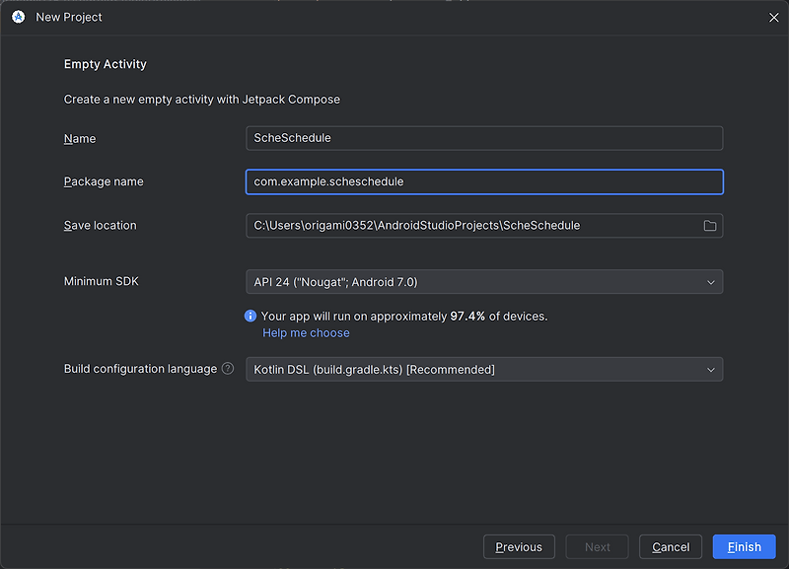Click the Previous button

[519, 546]
